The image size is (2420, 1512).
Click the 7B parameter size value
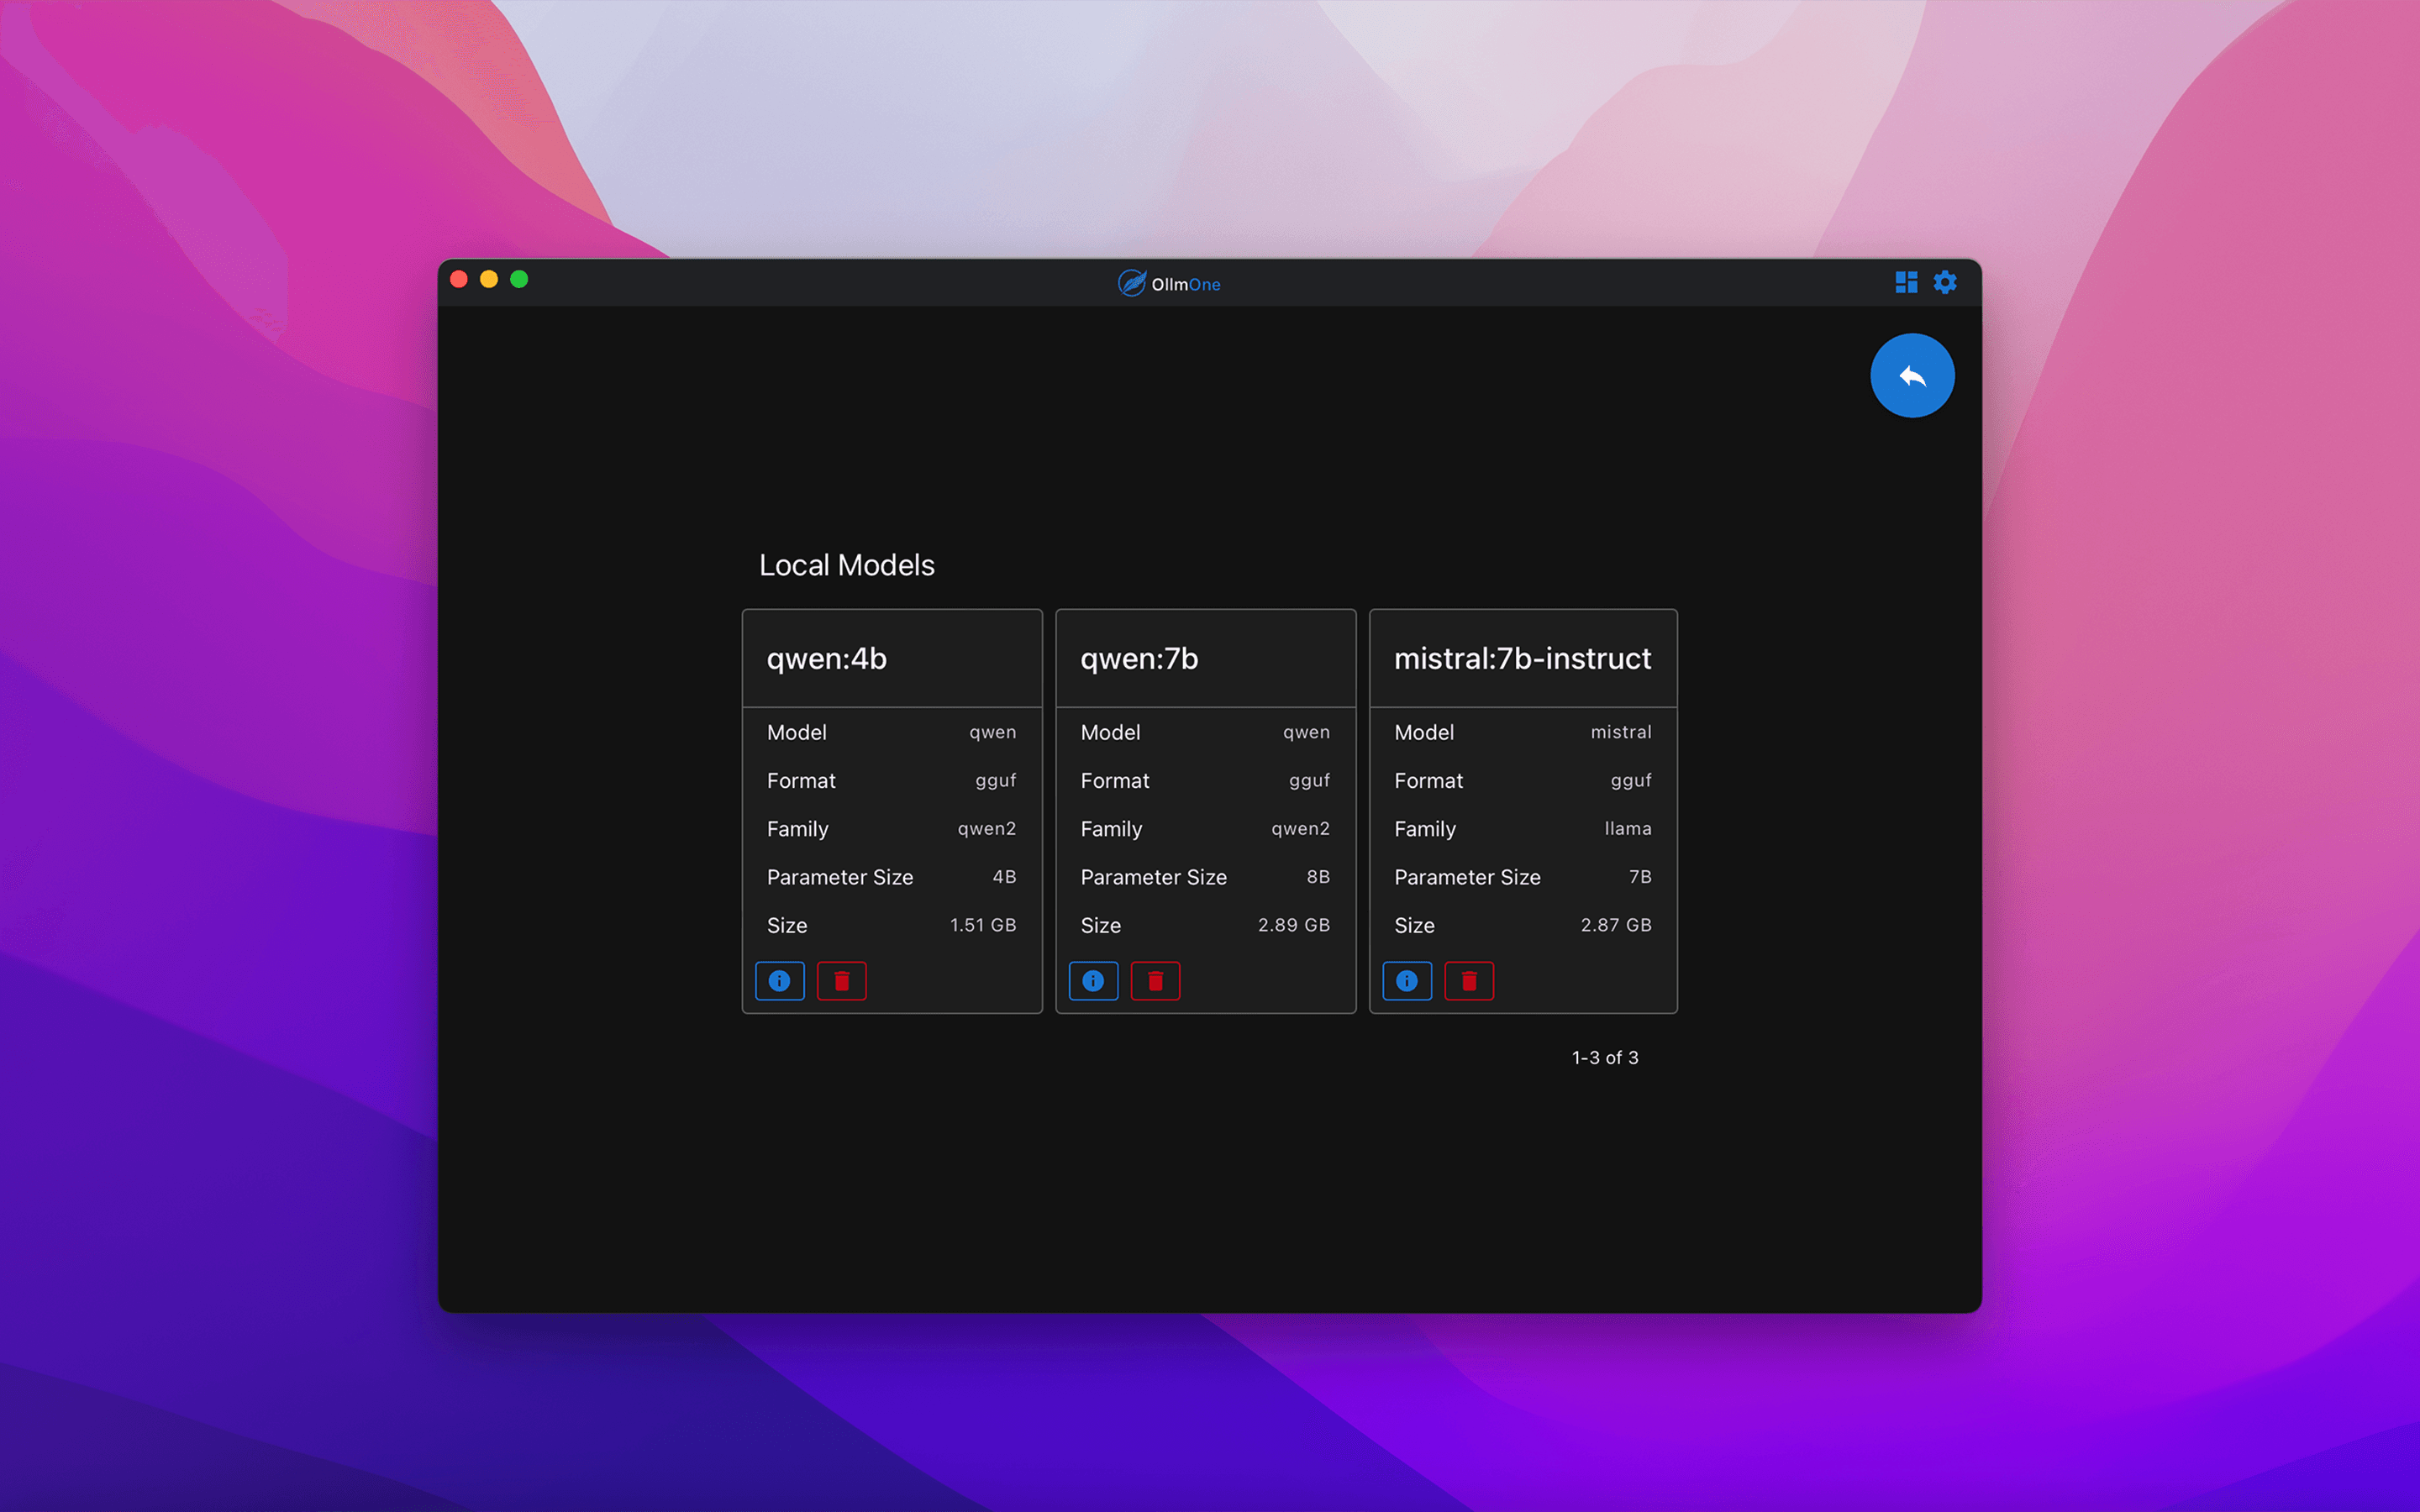click(x=1640, y=877)
